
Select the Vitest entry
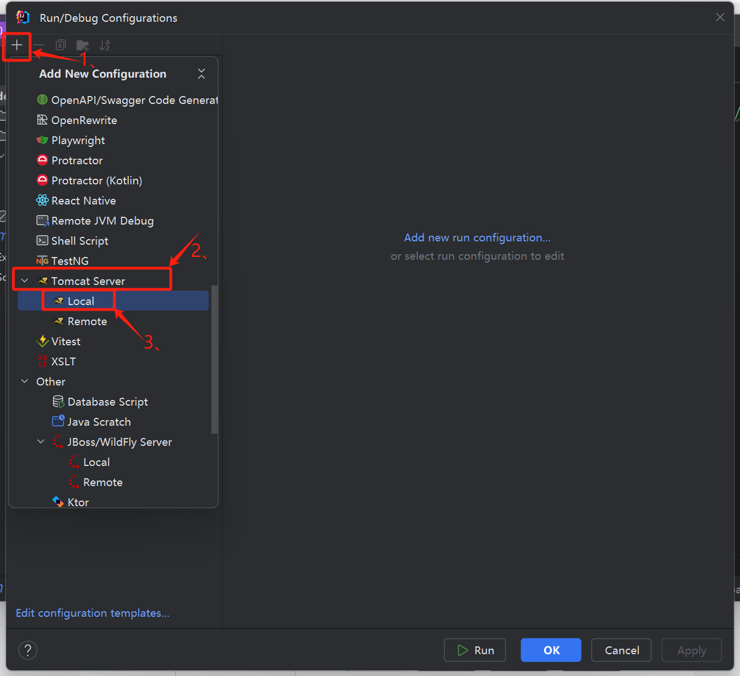(113, 341)
